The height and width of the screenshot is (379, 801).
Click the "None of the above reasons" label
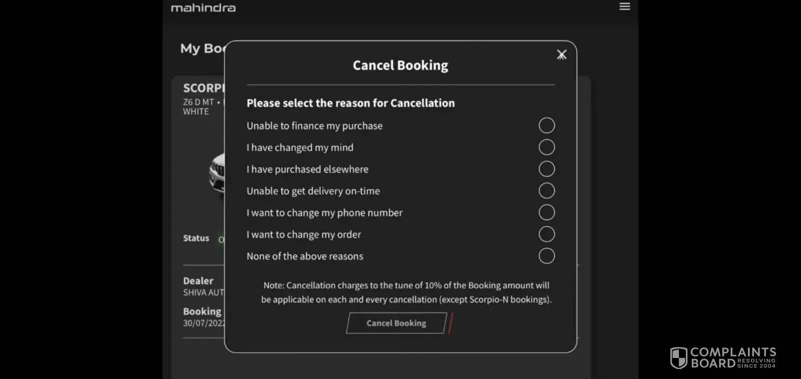(x=305, y=256)
